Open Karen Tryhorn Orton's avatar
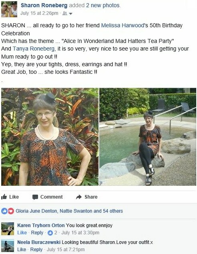The image size is (197, 254). (8, 229)
